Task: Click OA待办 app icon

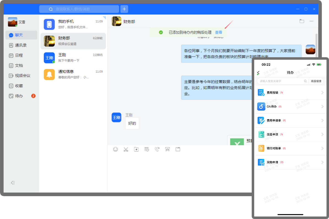Action: coord(261,106)
